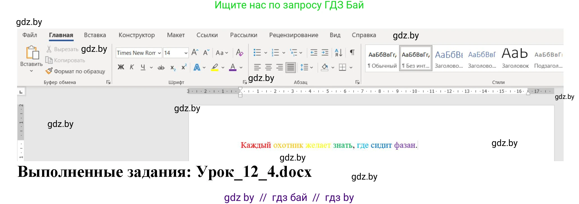Expand underline style dropdown arrow
This screenshot has width=579, height=204.
tap(151, 68)
